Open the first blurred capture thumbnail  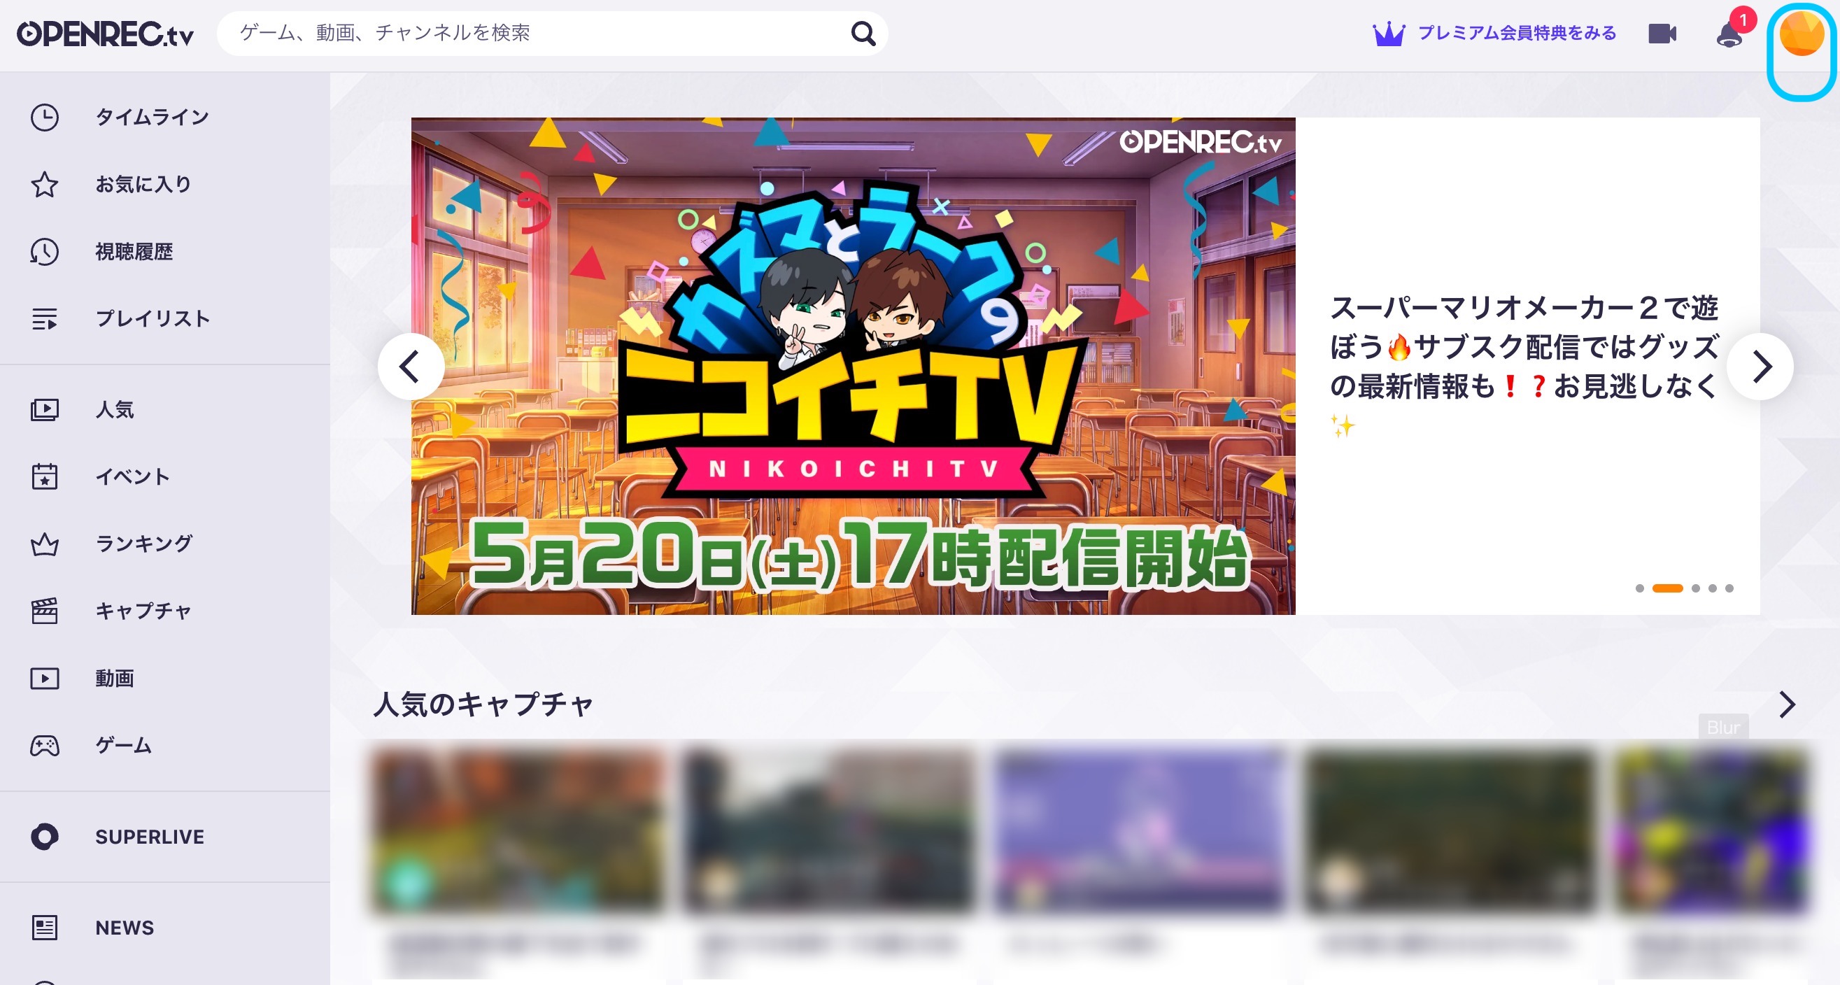[518, 830]
